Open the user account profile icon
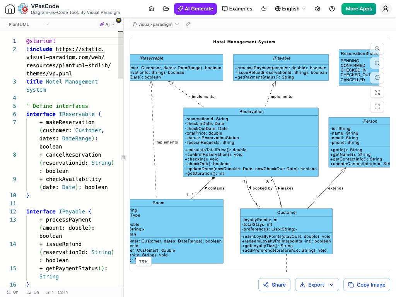The height and width of the screenshot is (297, 396). point(386,9)
